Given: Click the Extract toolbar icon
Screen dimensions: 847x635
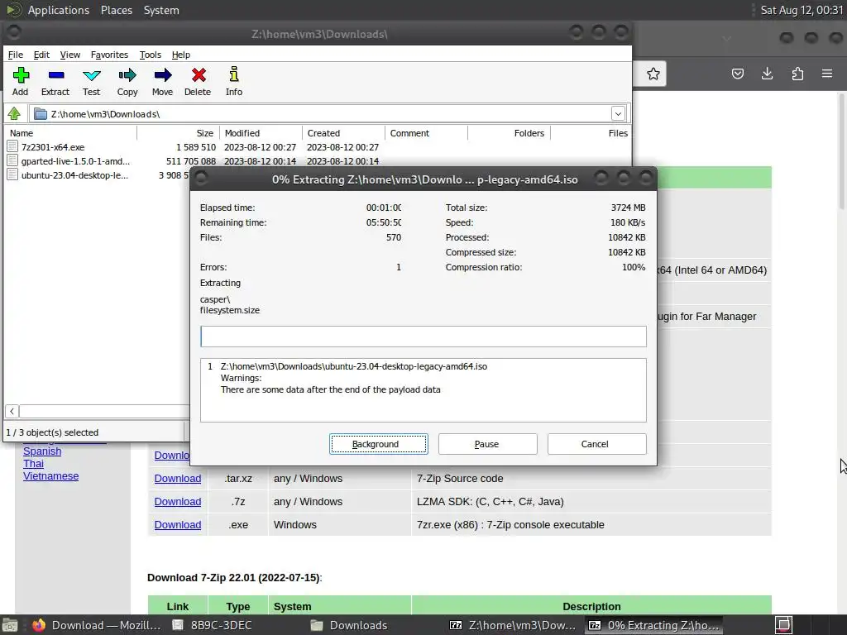Looking at the screenshot, I should click(x=55, y=75).
